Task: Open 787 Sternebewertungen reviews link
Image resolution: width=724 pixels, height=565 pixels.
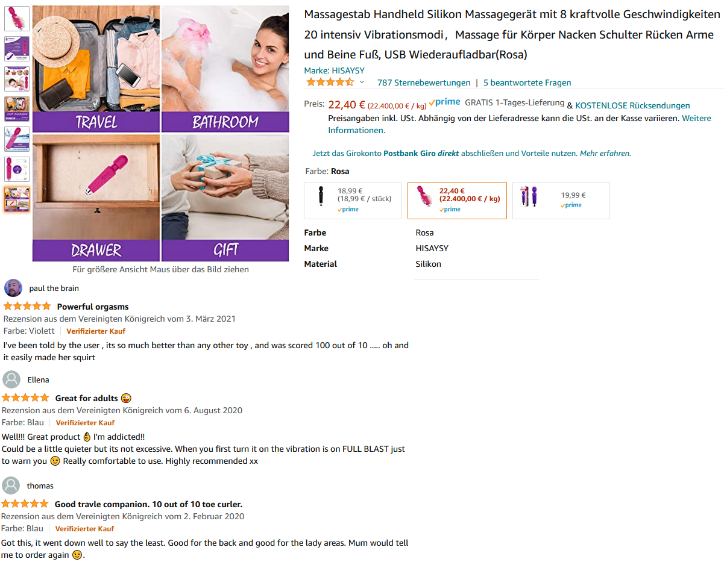Action: 424,83
